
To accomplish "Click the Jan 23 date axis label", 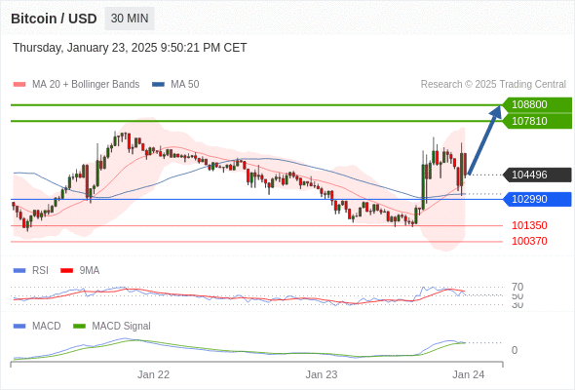I will 322,374.
